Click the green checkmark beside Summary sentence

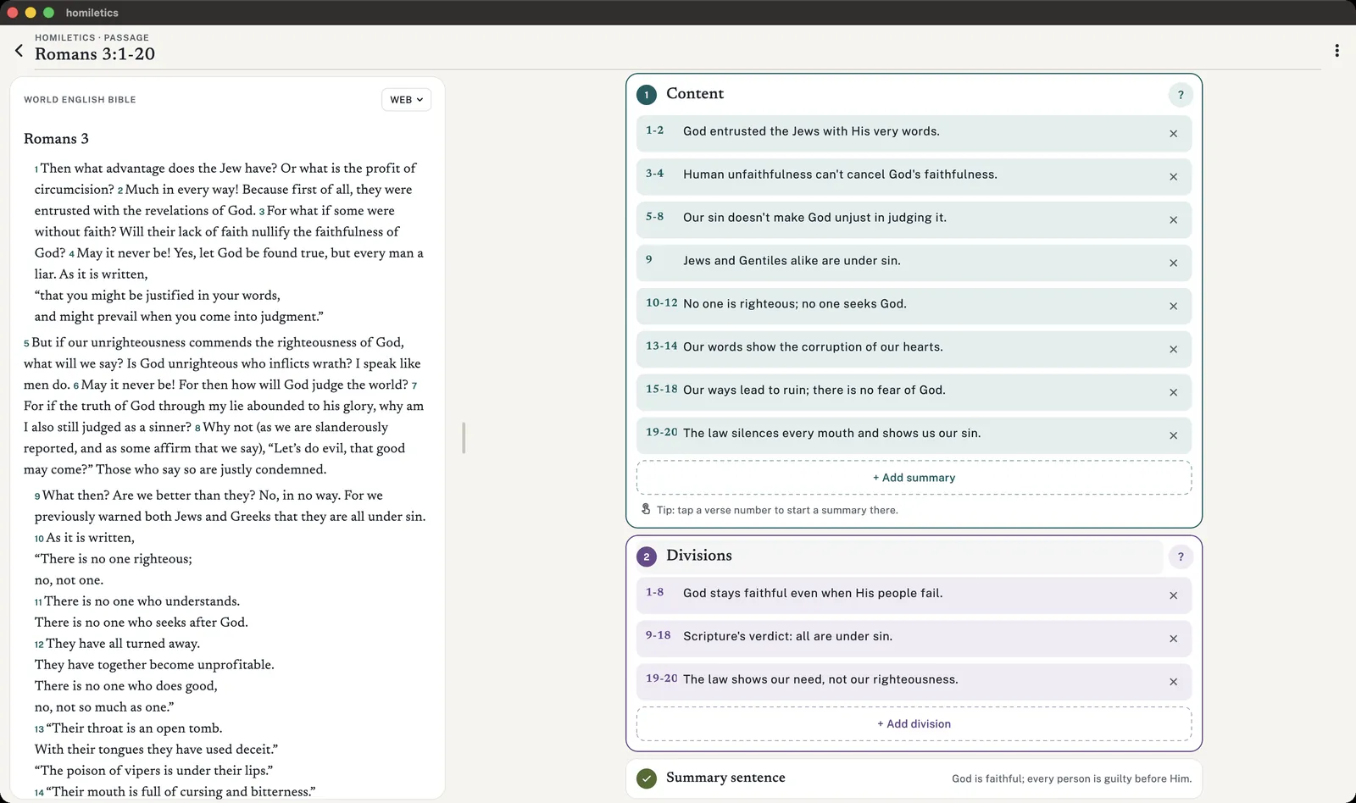647,778
